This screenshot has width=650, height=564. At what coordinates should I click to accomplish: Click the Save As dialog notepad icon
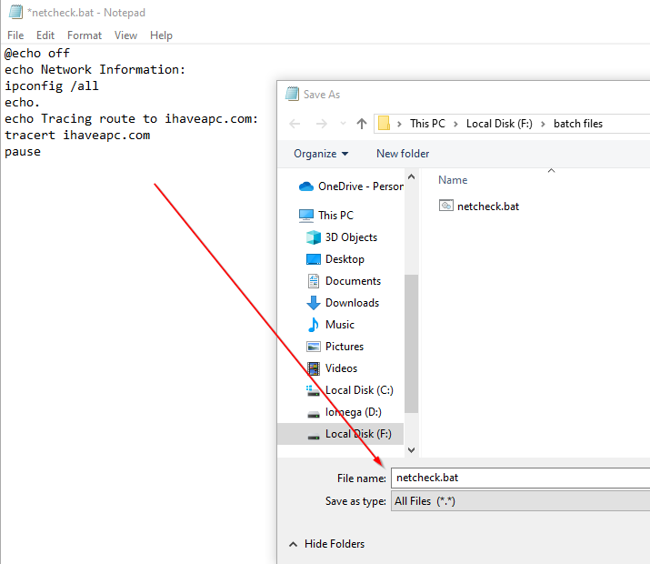(292, 94)
